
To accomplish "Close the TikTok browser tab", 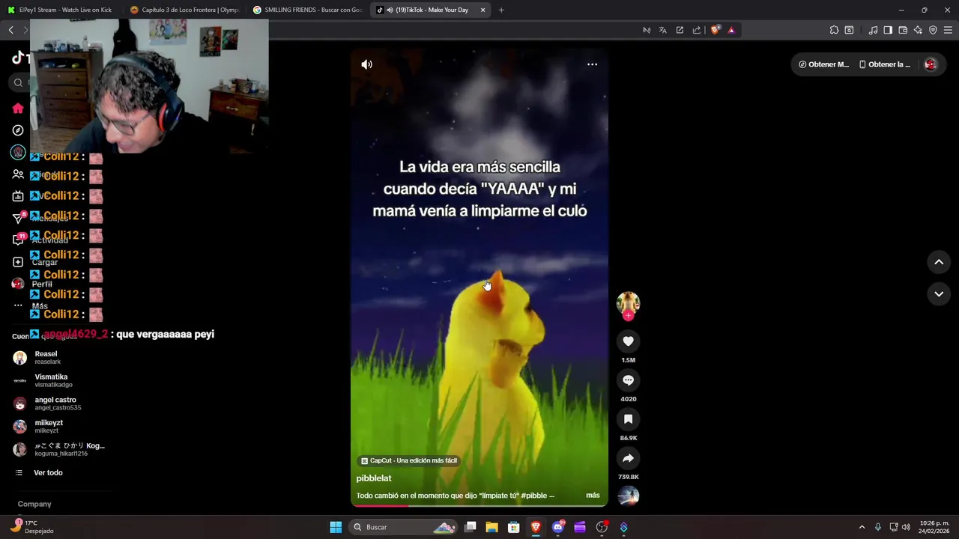I will pyautogui.click(x=482, y=10).
